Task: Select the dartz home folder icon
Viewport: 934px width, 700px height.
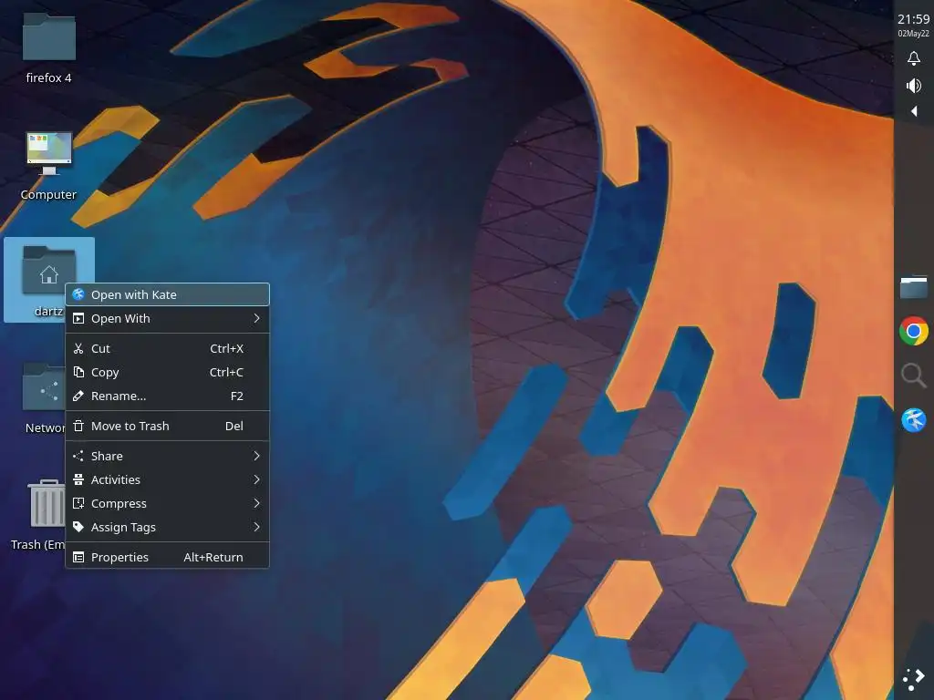Action: point(49,271)
